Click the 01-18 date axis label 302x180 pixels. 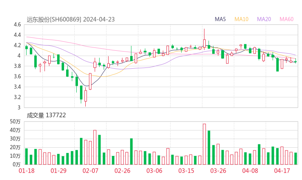[x=27, y=171]
